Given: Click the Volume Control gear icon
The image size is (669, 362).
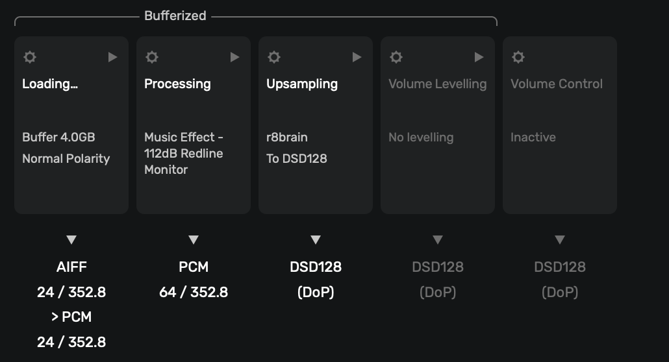Looking at the screenshot, I should 518,57.
